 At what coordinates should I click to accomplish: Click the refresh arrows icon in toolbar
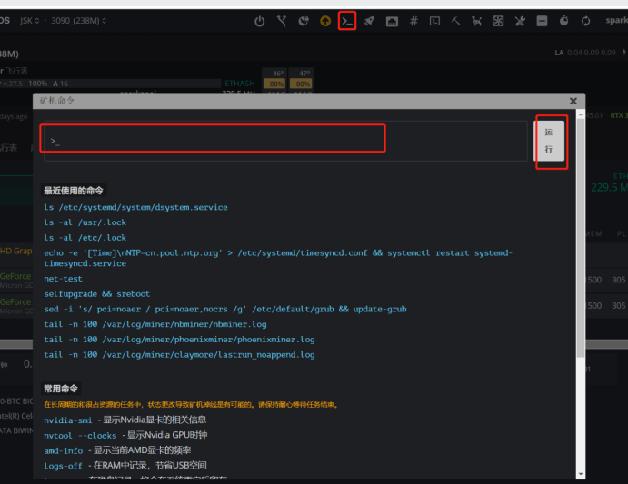(585, 21)
